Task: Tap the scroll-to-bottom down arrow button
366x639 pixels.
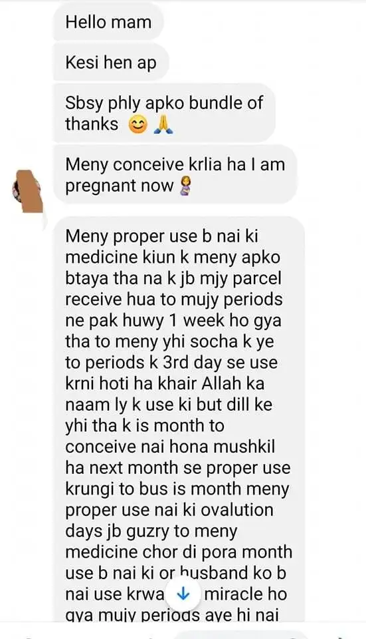Action: 183,594
